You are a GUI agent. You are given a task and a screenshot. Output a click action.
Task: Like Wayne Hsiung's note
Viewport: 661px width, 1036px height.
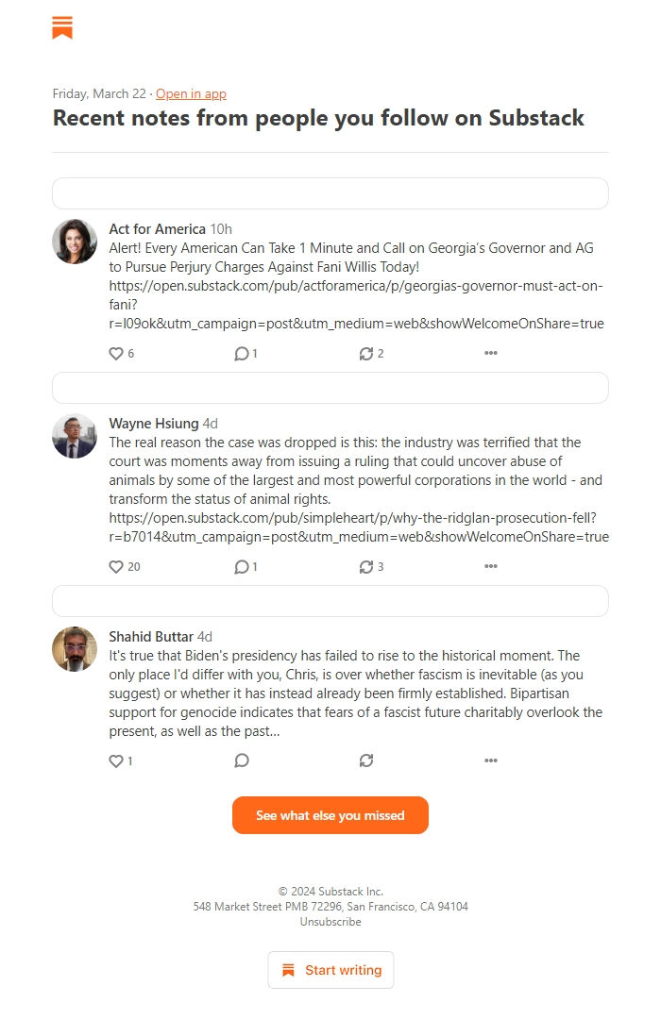pyautogui.click(x=112, y=566)
